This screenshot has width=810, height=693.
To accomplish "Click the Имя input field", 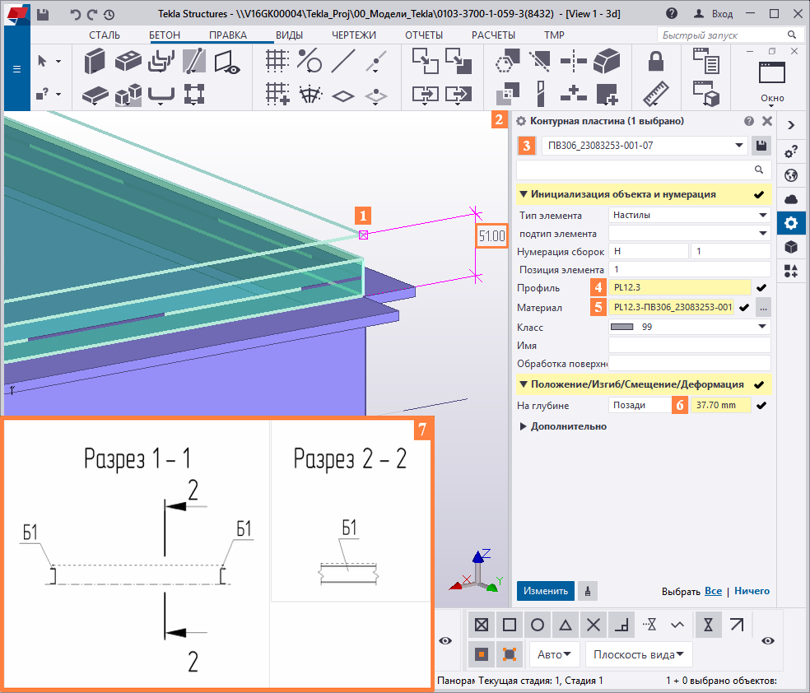I will click(x=689, y=345).
